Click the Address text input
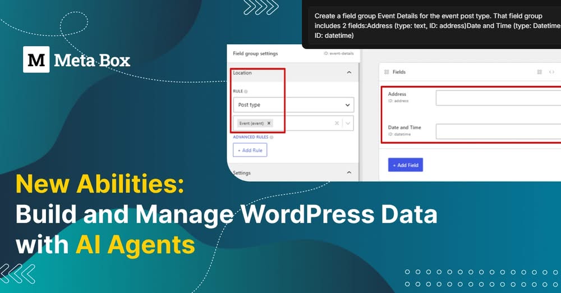 pyautogui.click(x=498, y=98)
